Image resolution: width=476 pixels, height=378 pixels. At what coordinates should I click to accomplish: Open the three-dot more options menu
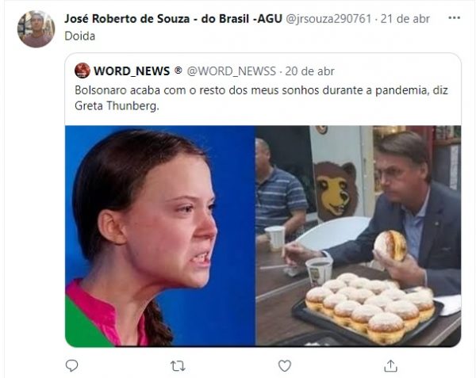coord(454,18)
